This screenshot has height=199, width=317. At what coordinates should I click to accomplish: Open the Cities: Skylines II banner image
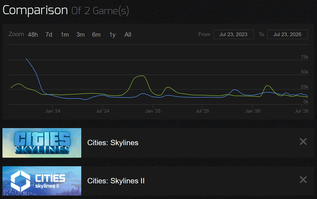point(42,181)
